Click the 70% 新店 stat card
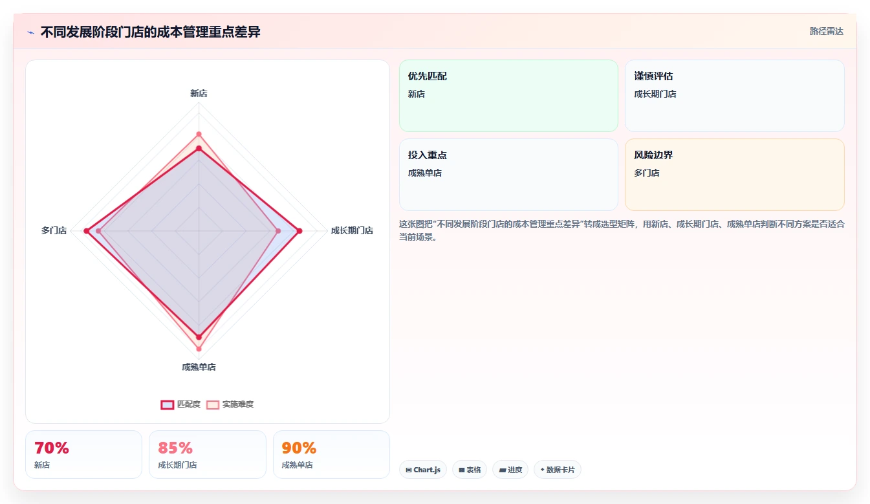Viewport: 870px width, 504px height. pos(83,454)
